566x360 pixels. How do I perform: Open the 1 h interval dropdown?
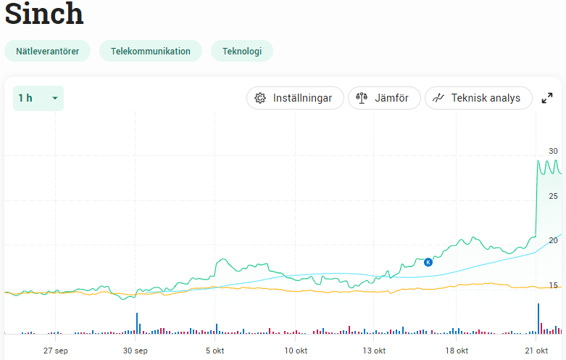[38, 98]
